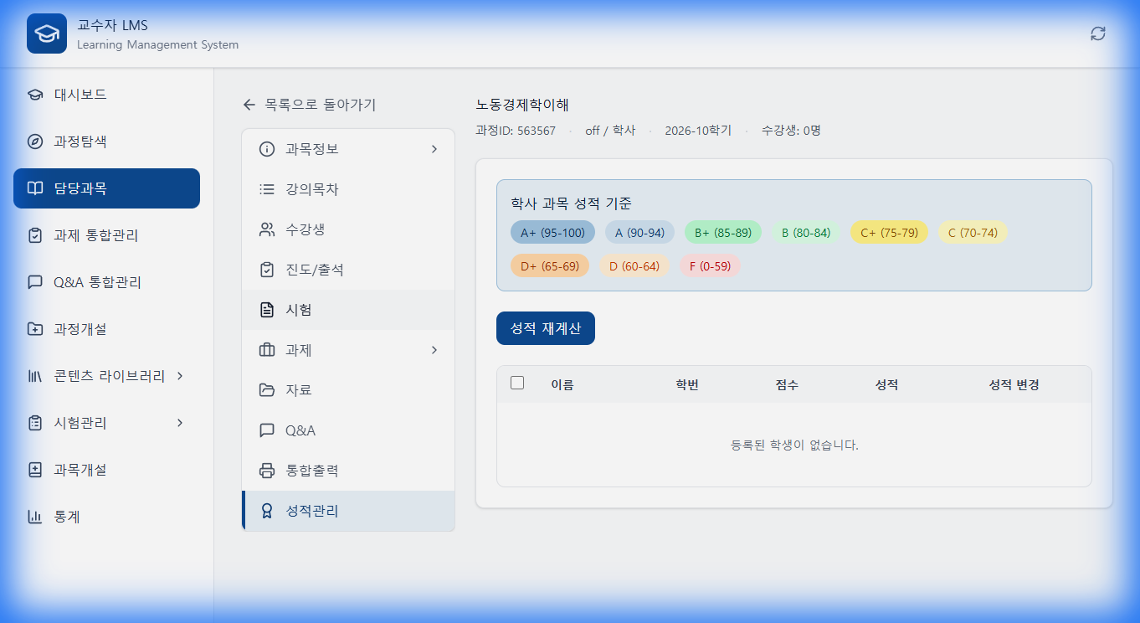Click the 통계 bar chart icon
1140x623 pixels.
[33, 517]
